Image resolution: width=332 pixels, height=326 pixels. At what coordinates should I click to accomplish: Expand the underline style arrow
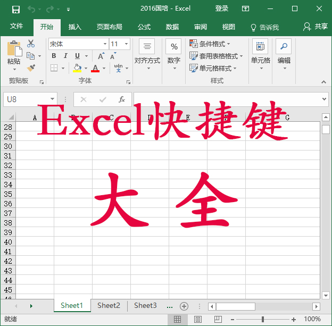click(x=86, y=56)
